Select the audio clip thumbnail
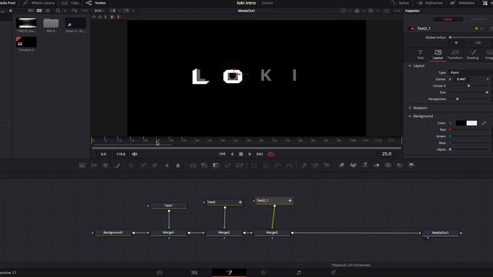This screenshot has height=277, width=493. click(x=75, y=23)
